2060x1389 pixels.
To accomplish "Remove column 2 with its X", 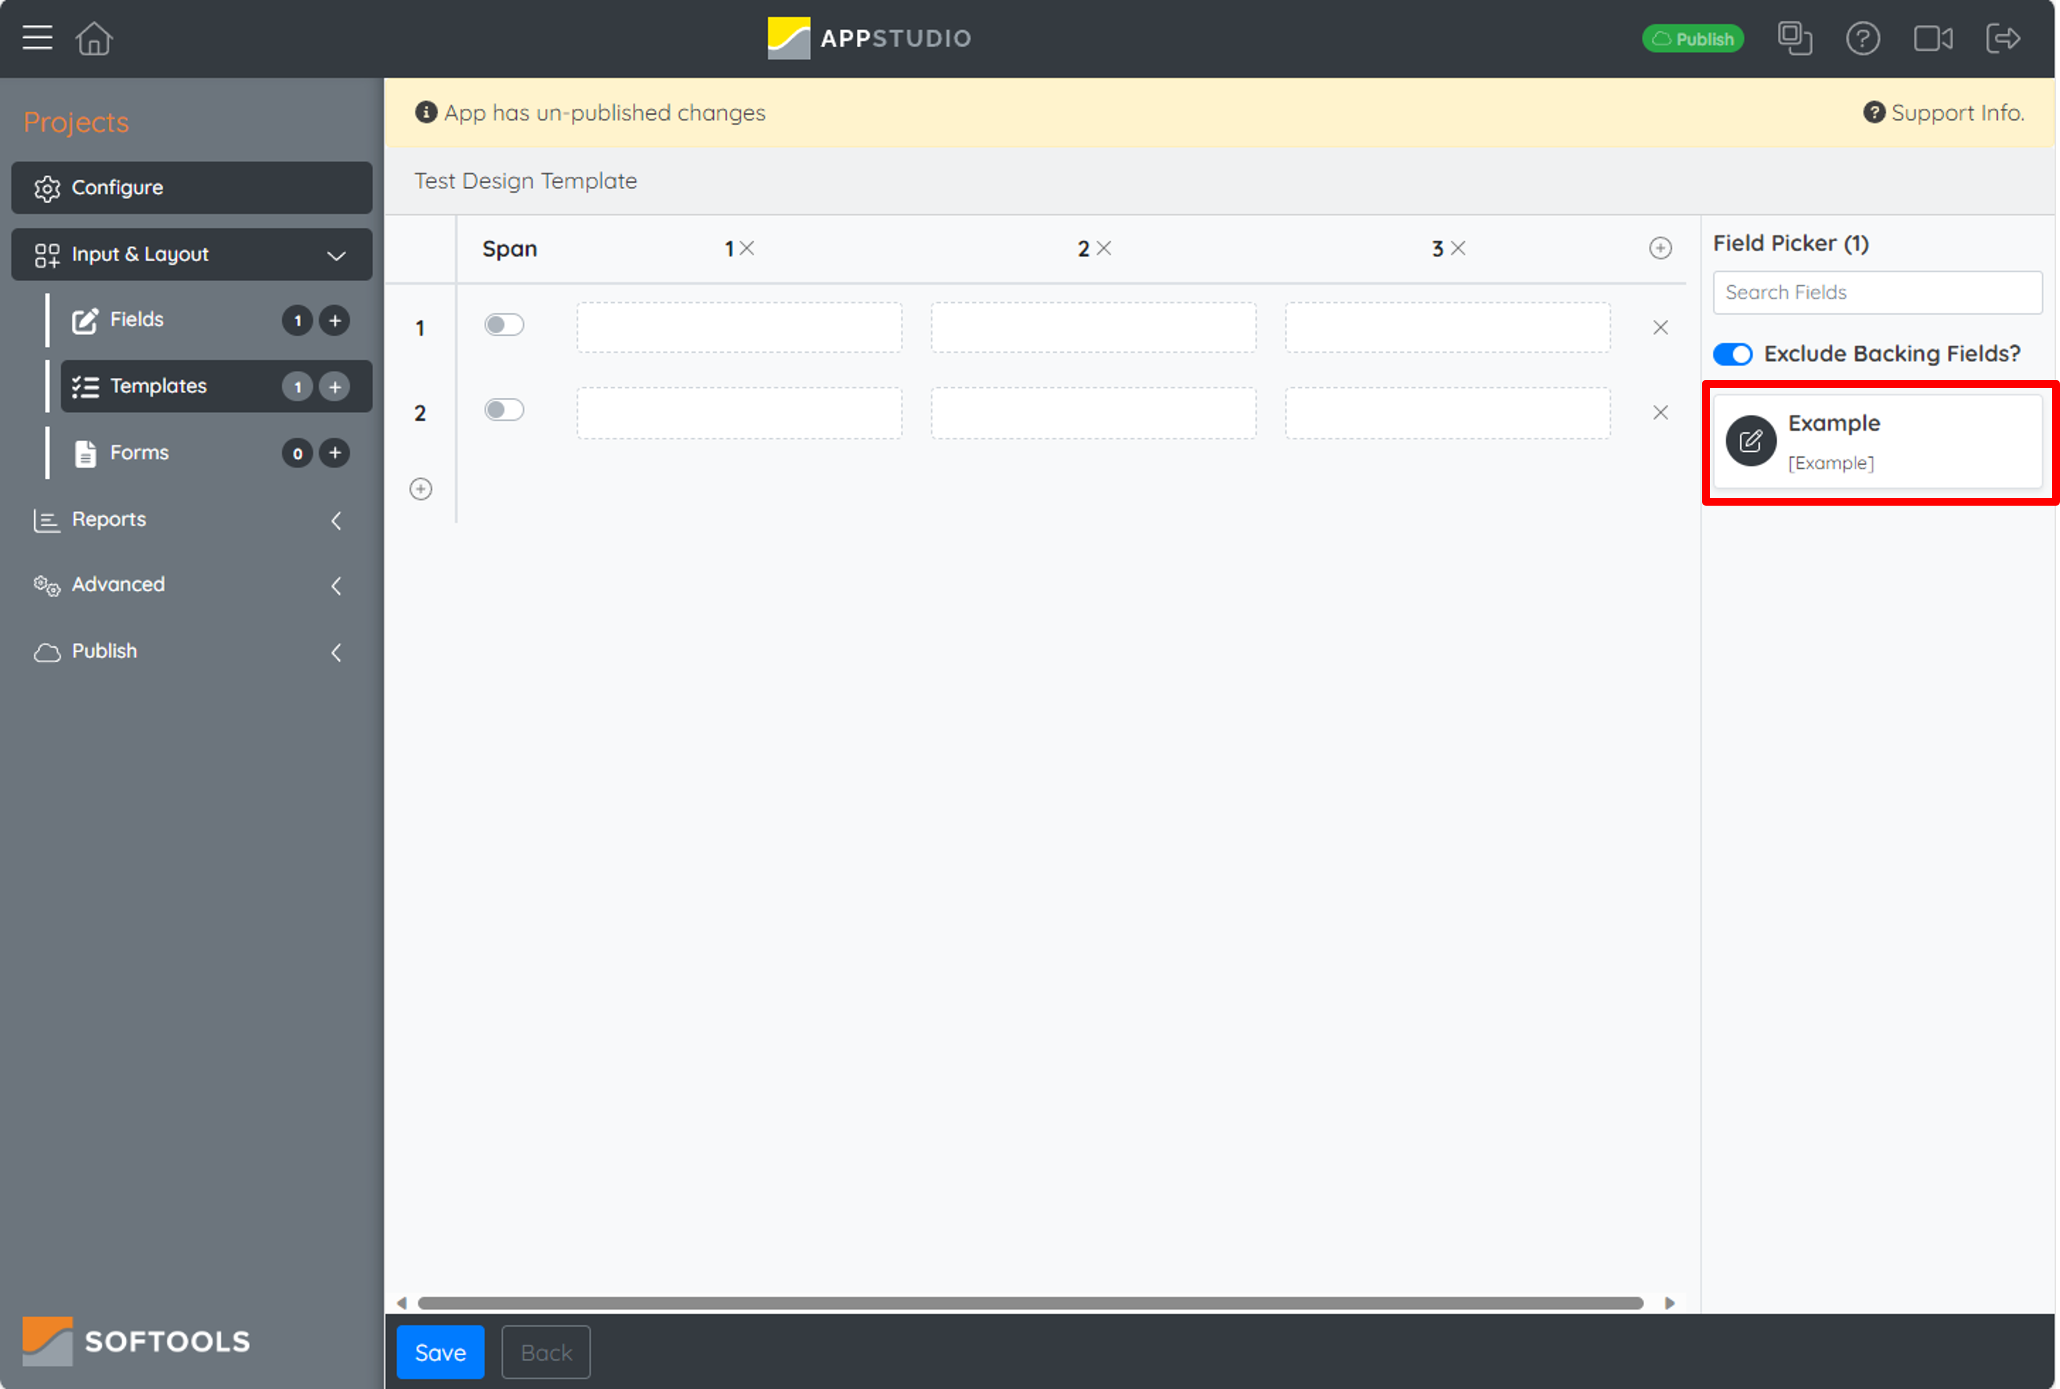I will pyautogui.click(x=1103, y=248).
